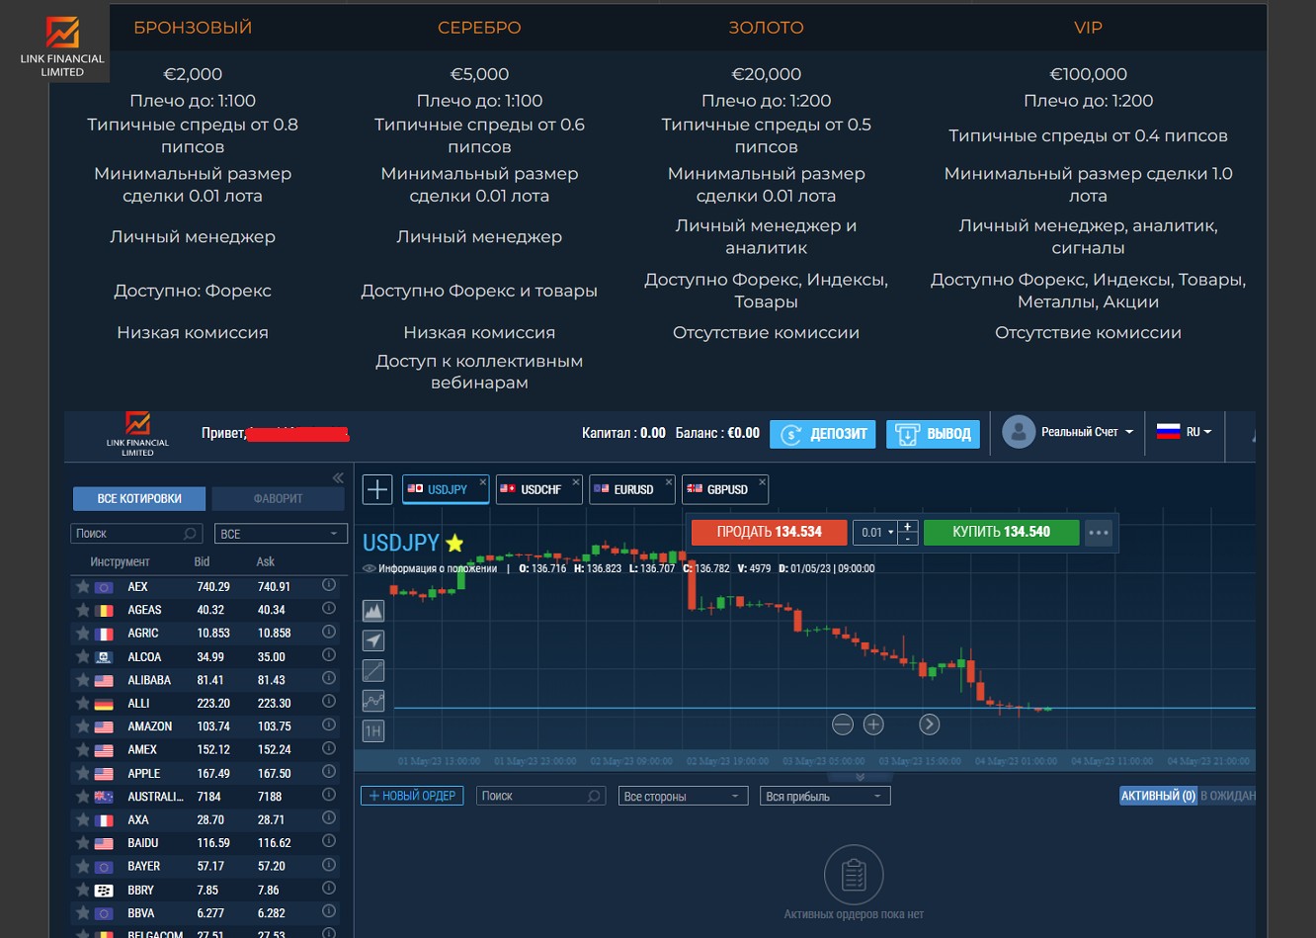The image size is (1316, 938).
Task: Favorite AEX with its star
Action: pyautogui.click(x=83, y=586)
